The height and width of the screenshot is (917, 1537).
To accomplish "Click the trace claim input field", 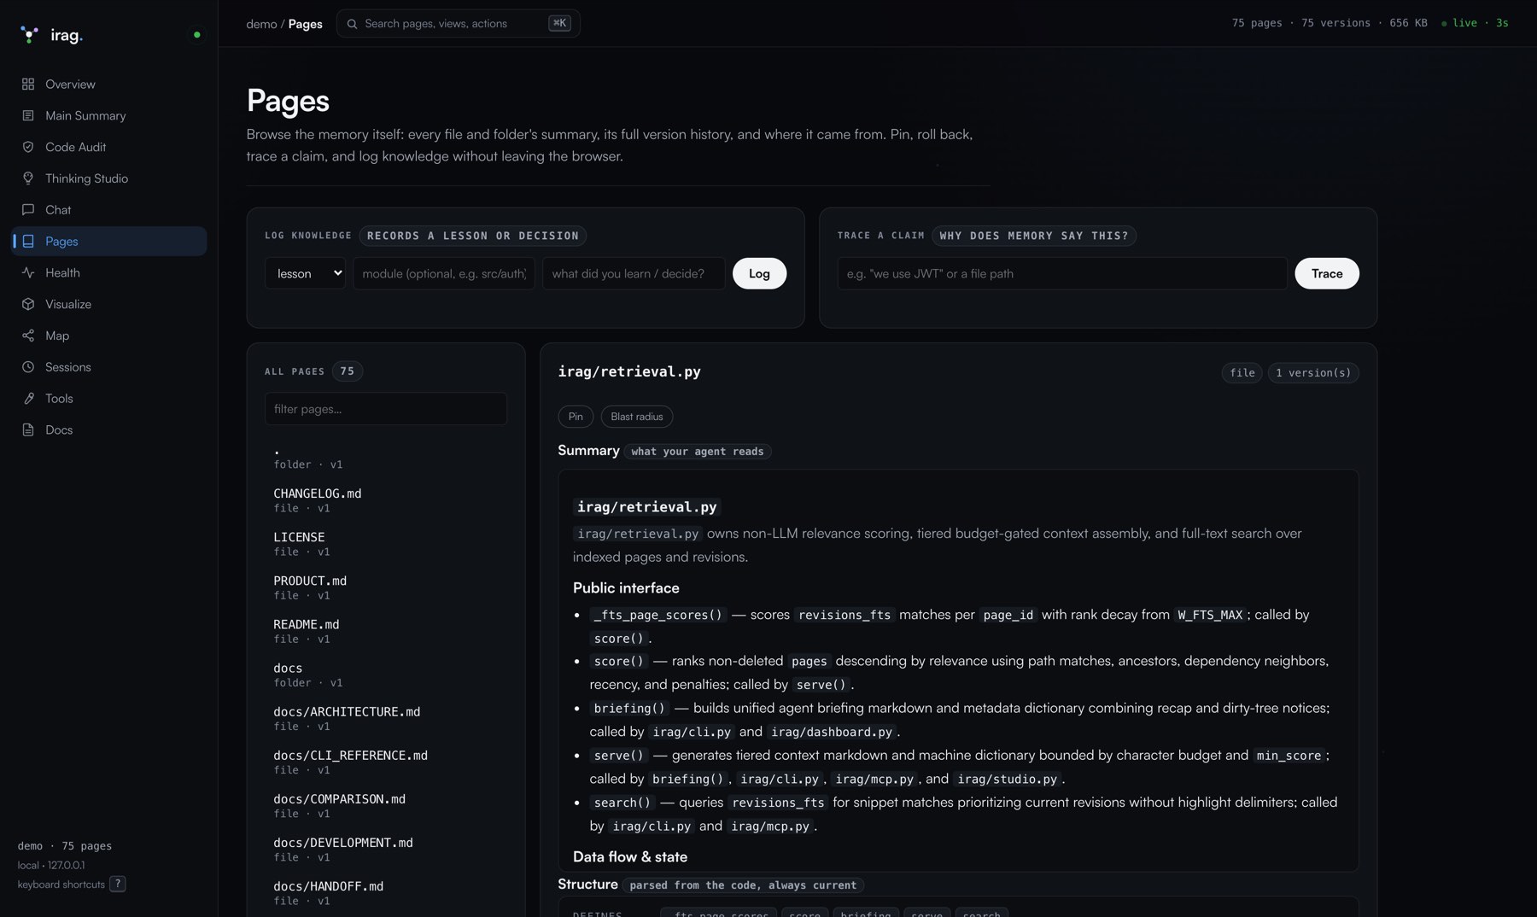I will tap(1062, 273).
